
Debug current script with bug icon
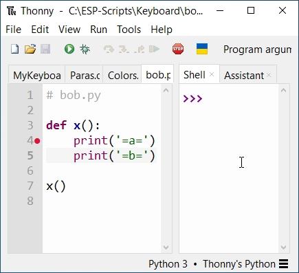[x=85, y=49]
